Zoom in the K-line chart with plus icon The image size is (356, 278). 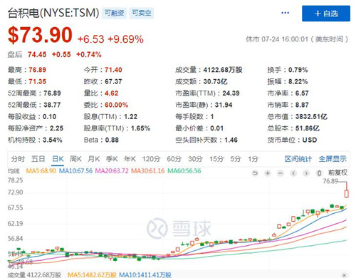[268, 173]
